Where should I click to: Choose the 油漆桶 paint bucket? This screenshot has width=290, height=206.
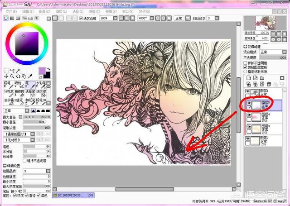[9, 102]
